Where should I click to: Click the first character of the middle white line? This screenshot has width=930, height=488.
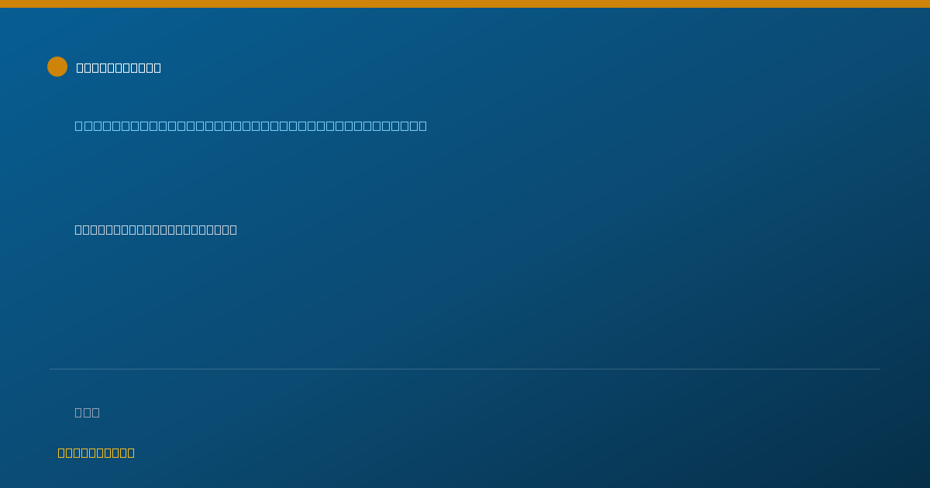pos(78,229)
